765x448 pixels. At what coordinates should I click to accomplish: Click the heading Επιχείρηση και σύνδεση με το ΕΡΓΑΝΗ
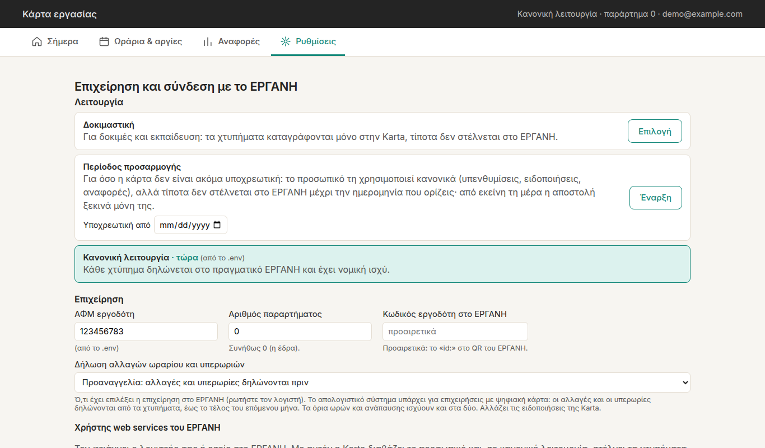186,86
